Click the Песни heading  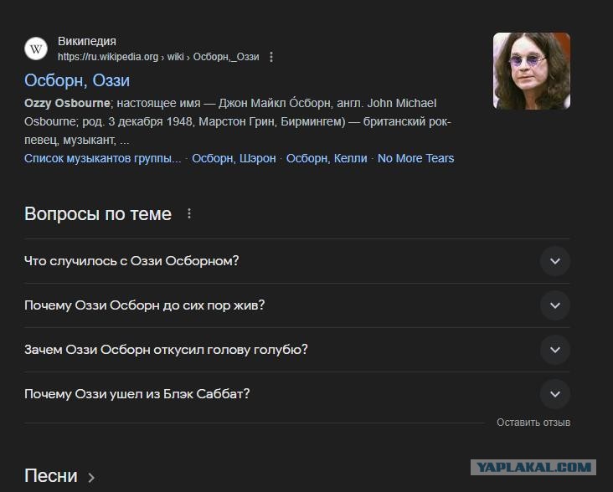(x=51, y=476)
